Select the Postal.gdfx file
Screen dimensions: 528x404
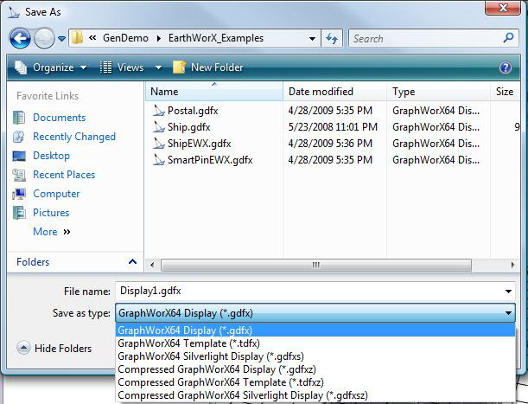(x=192, y=111)
